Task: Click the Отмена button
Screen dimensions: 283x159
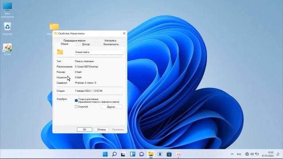Action: point(101,129)
